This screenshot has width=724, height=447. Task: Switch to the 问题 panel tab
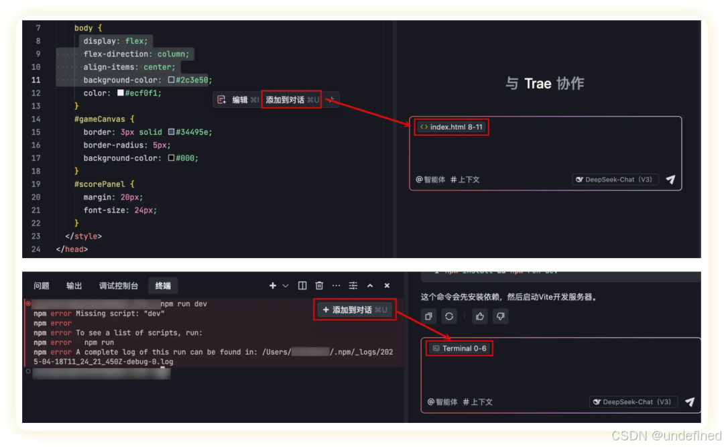(x=42, y=286)
